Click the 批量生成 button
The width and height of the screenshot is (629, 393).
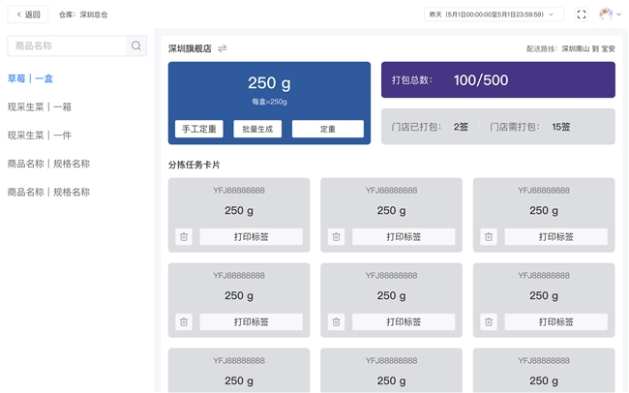(x=257, y=129)
